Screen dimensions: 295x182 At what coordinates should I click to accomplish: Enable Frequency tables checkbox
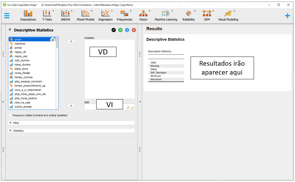pyautogui.click(x=10, y=115)
